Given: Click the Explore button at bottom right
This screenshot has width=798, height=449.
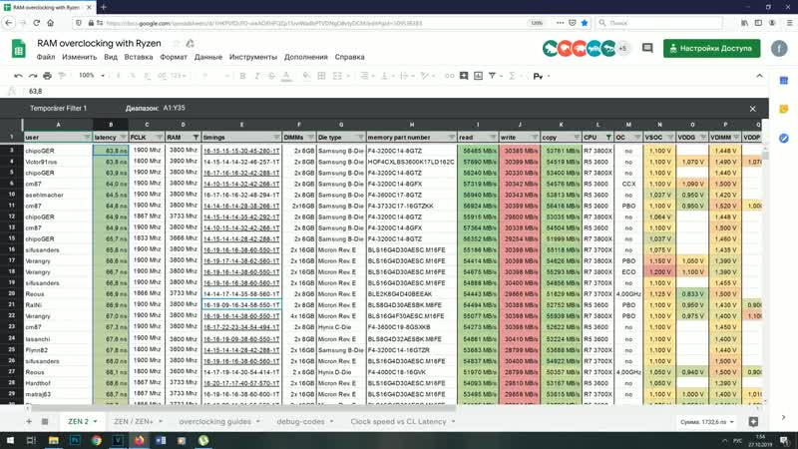Looking at the screenshot, I should point(753,421).
